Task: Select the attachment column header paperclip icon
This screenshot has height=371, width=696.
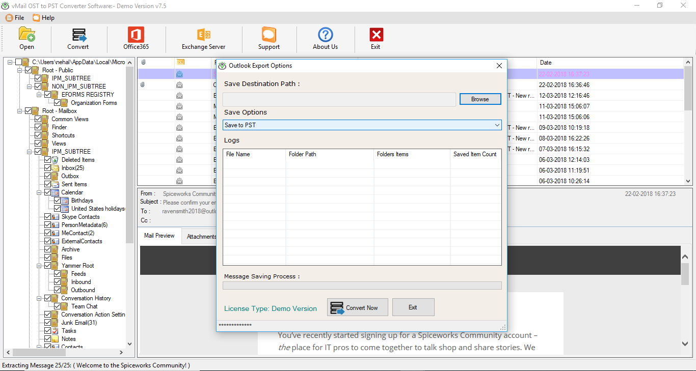Action: [143, 63]
